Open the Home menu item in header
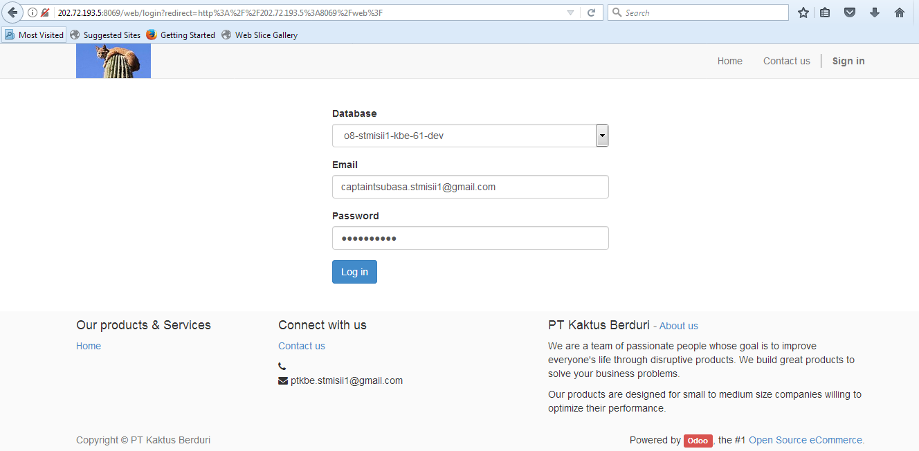Screen dimensions: 919x451 (729, 61)
